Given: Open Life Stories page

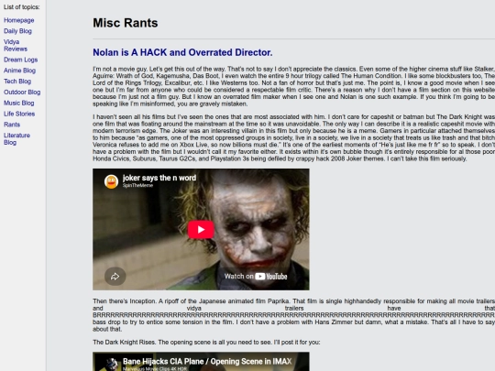Looking at the screenshot, I should pyautogui.click(x=19, y=114).
